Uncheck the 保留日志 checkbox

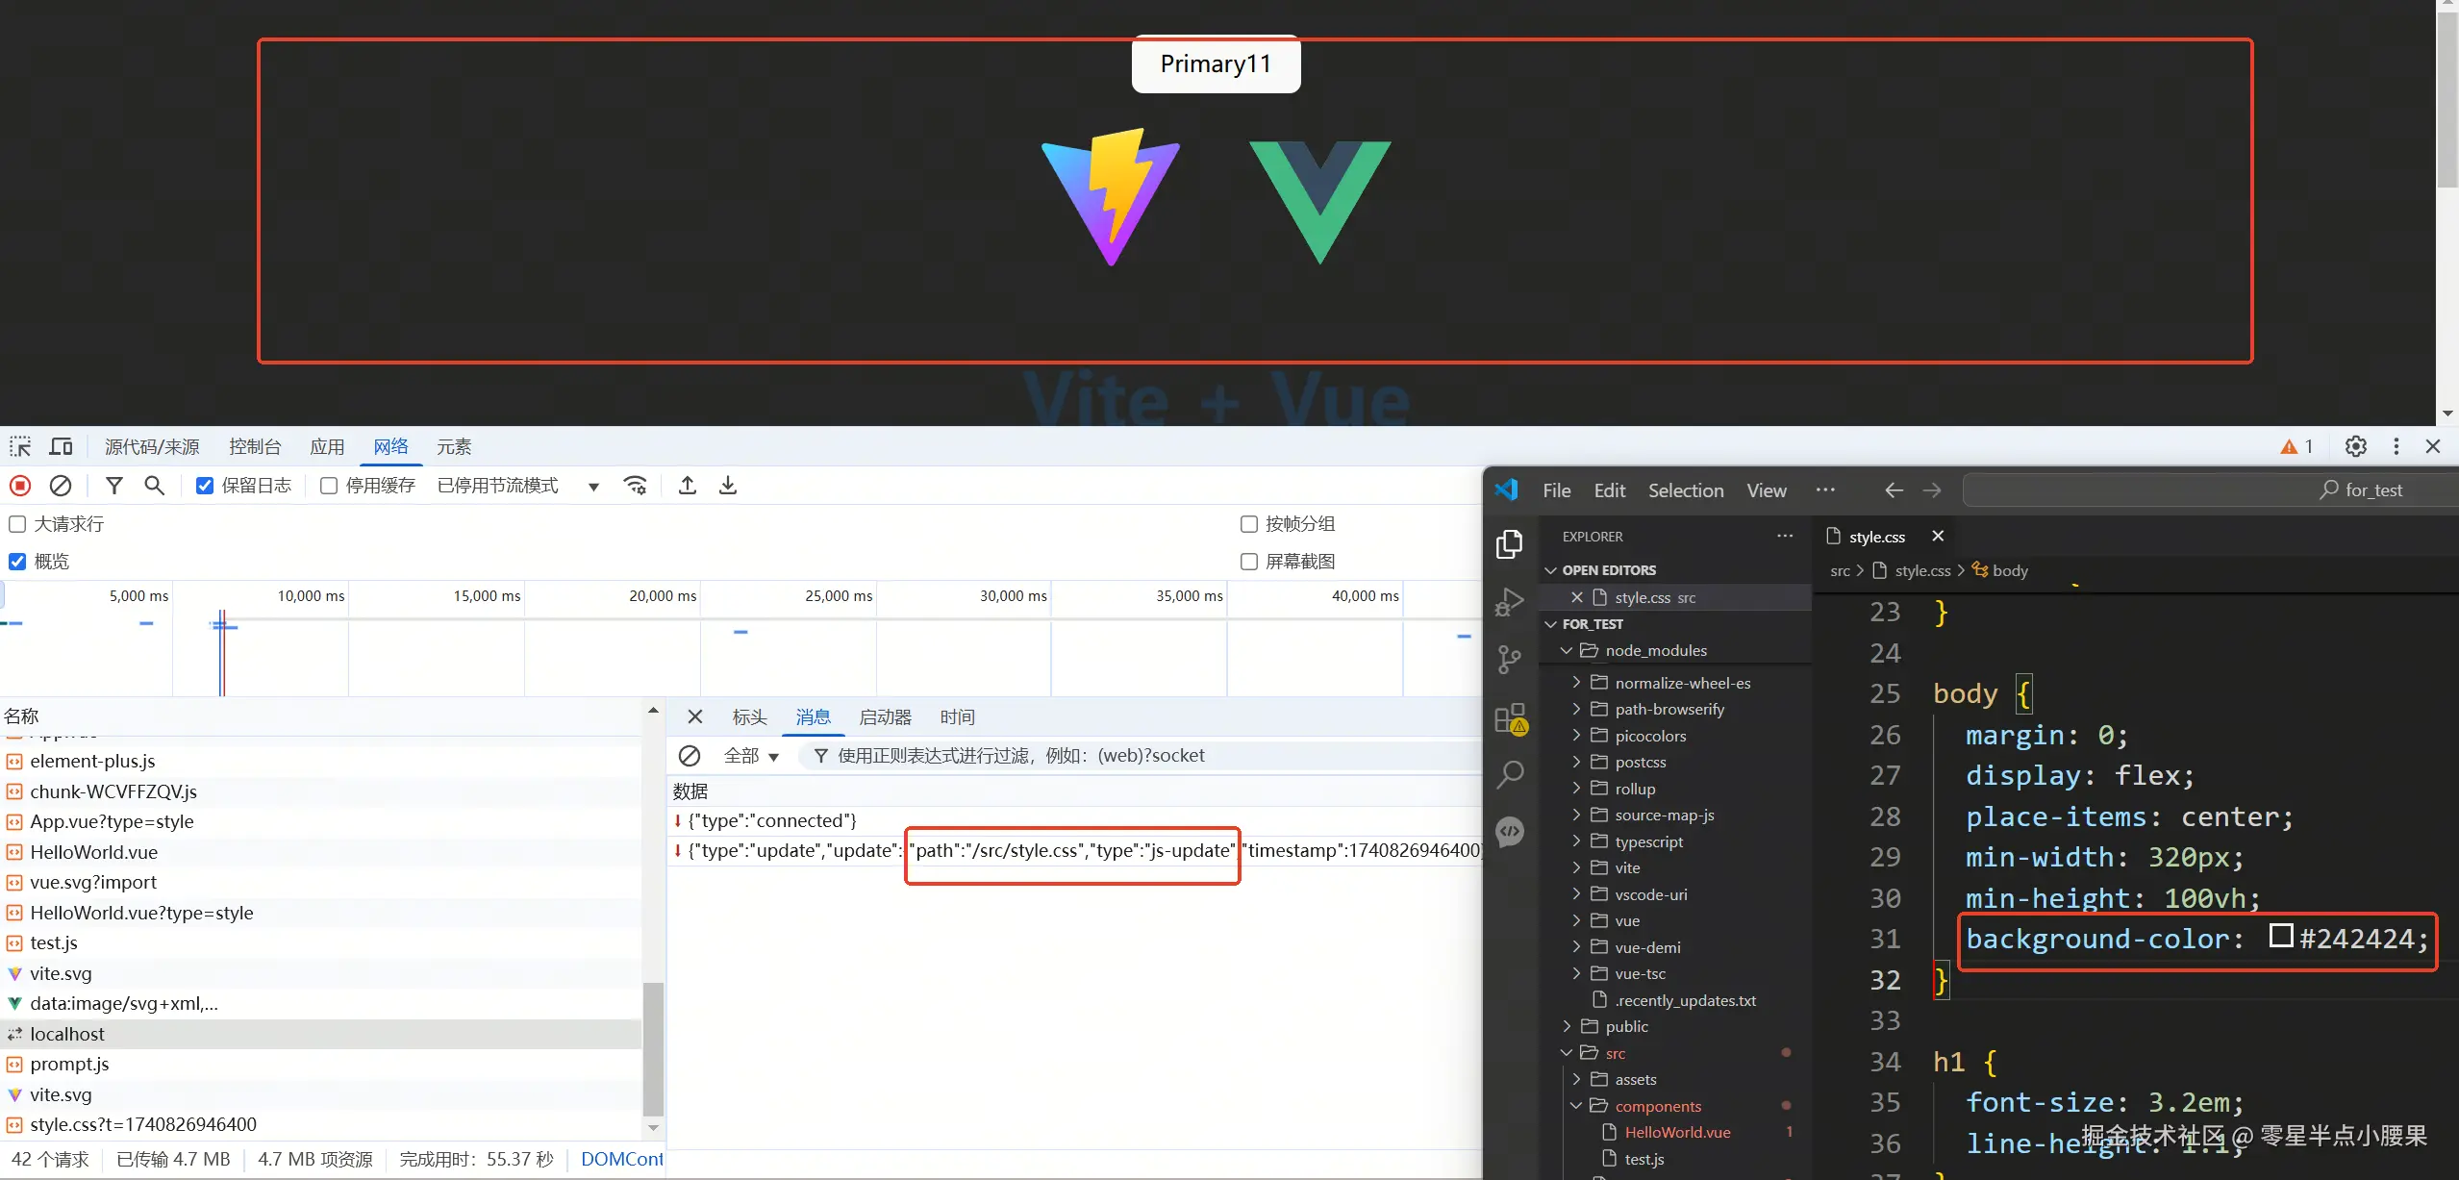[205, 486]
